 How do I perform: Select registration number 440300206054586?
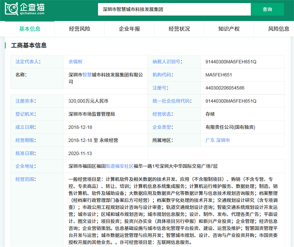pos(225,88)
